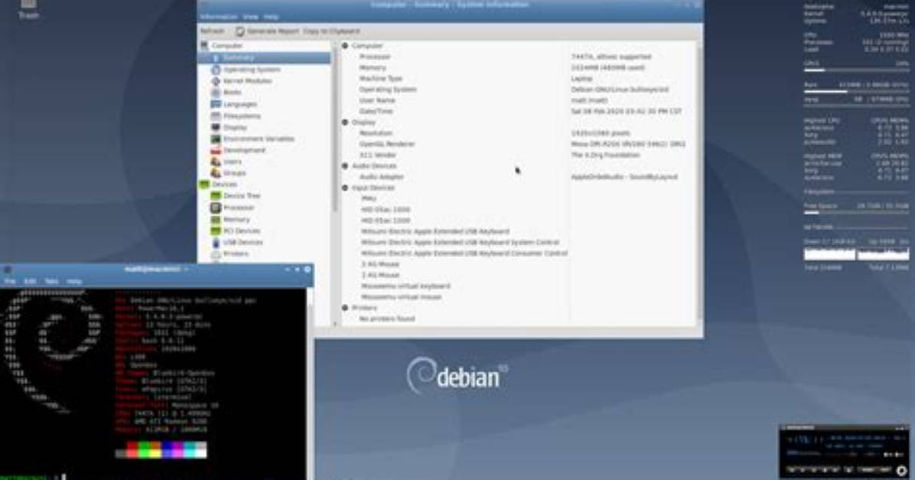
Task: Collapse the Printers group in summary pane
Action: click(x=345, y=308)
